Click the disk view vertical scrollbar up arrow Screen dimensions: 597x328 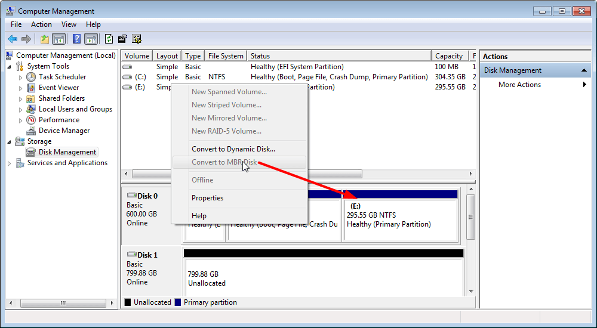click(472, 190)
